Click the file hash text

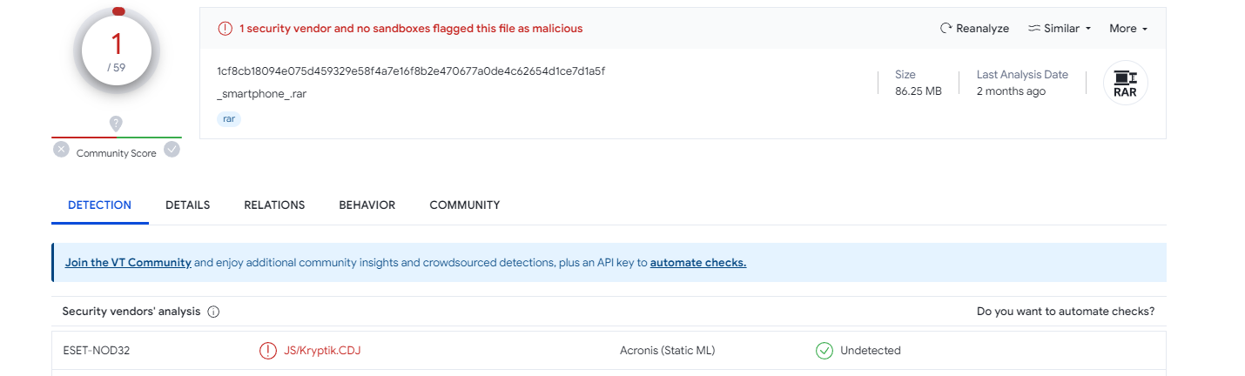click(411, 71)
